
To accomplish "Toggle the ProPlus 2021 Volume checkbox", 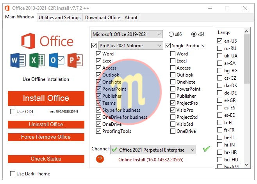I will pos(94,46).
